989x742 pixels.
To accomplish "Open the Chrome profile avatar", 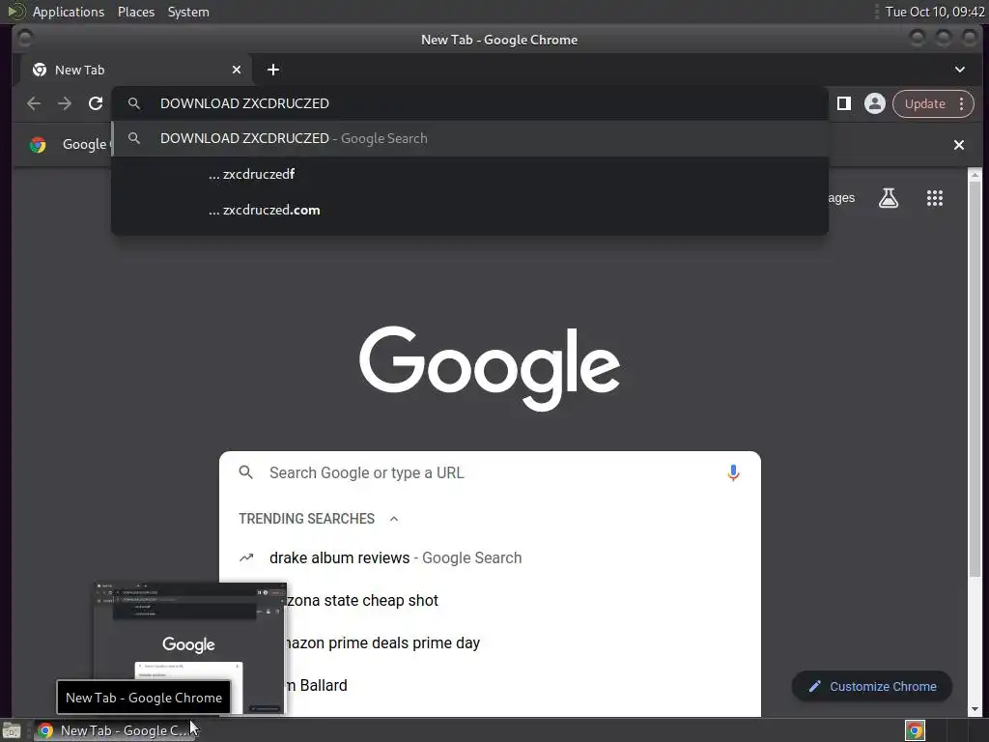I will 874,103.
